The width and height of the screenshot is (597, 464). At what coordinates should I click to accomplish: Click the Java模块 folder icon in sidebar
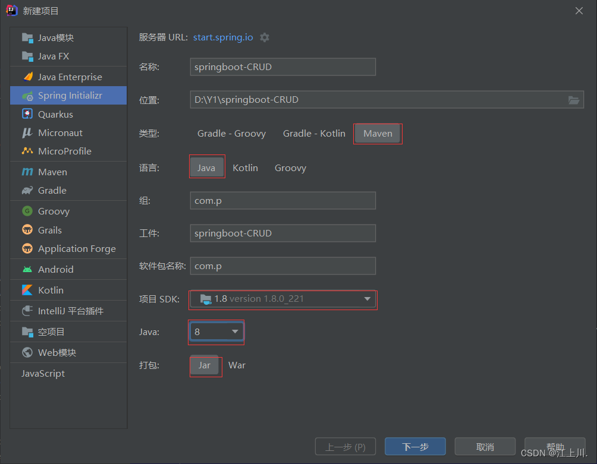tap(27, 37)
